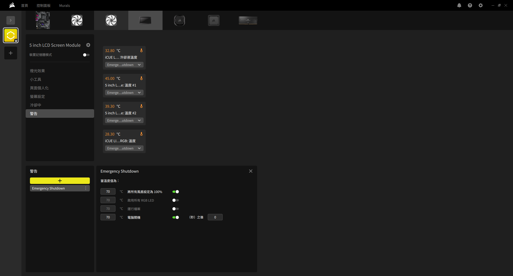Open the help question mark icon
This screenshot has width=513, height=276.
coord(470,5)
